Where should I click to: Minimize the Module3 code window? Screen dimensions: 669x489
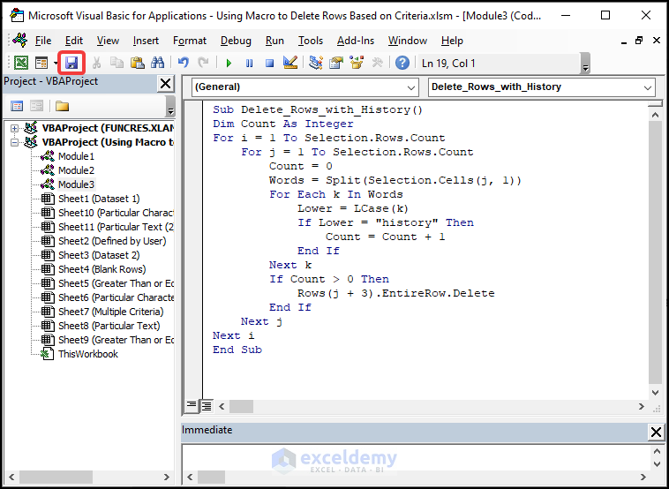point(624,41)
